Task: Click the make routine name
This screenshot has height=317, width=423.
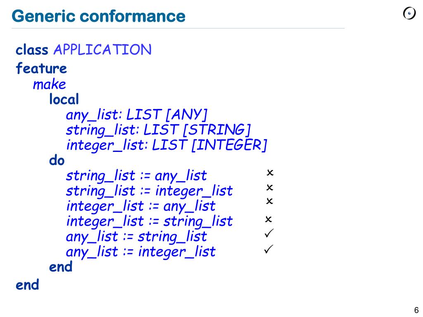Action: [50, 84]
